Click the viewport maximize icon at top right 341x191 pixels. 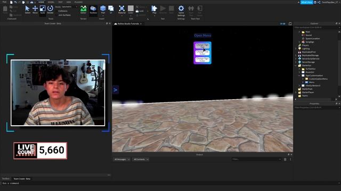tap(290, 23)
